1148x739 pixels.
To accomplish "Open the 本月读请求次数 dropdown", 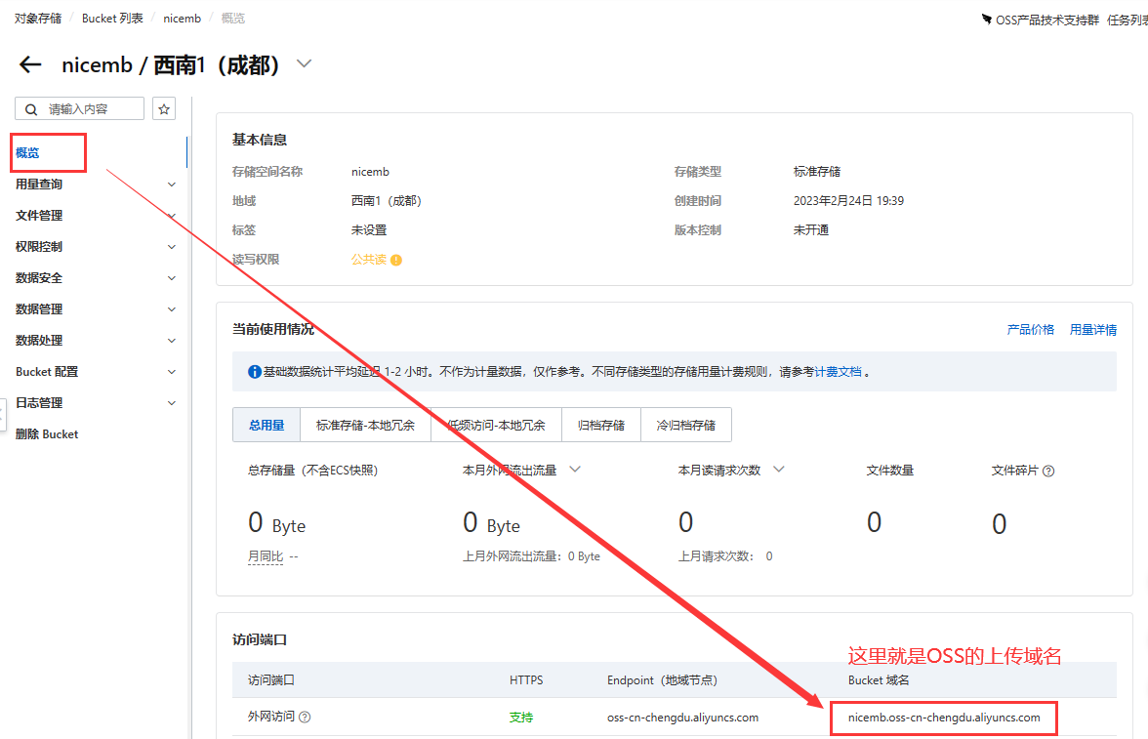I will [779, 470].
